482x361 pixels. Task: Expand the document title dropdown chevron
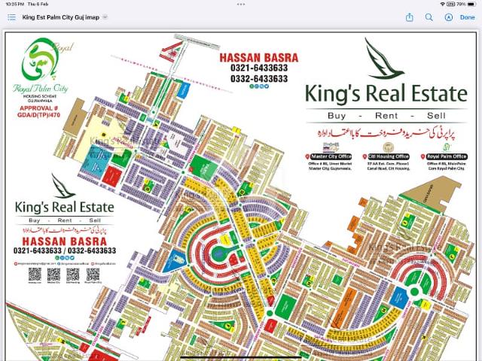105,17
